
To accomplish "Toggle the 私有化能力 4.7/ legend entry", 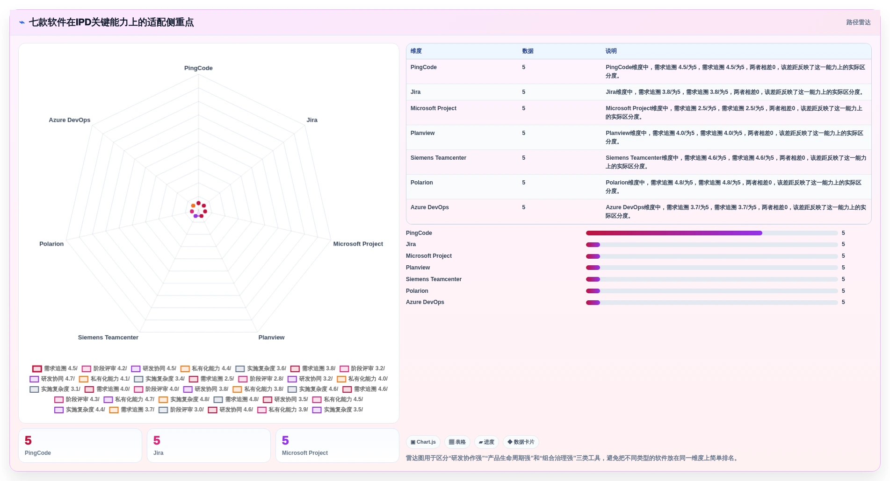I will 129,399.
